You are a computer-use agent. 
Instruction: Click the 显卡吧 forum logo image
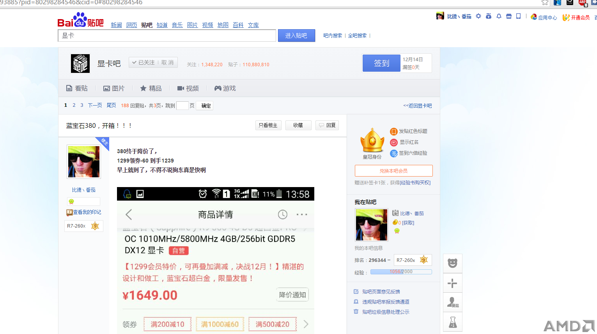point(80,64)
